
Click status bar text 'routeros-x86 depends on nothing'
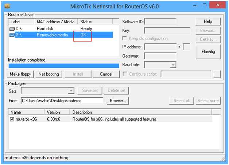click(x=36, y=158)
